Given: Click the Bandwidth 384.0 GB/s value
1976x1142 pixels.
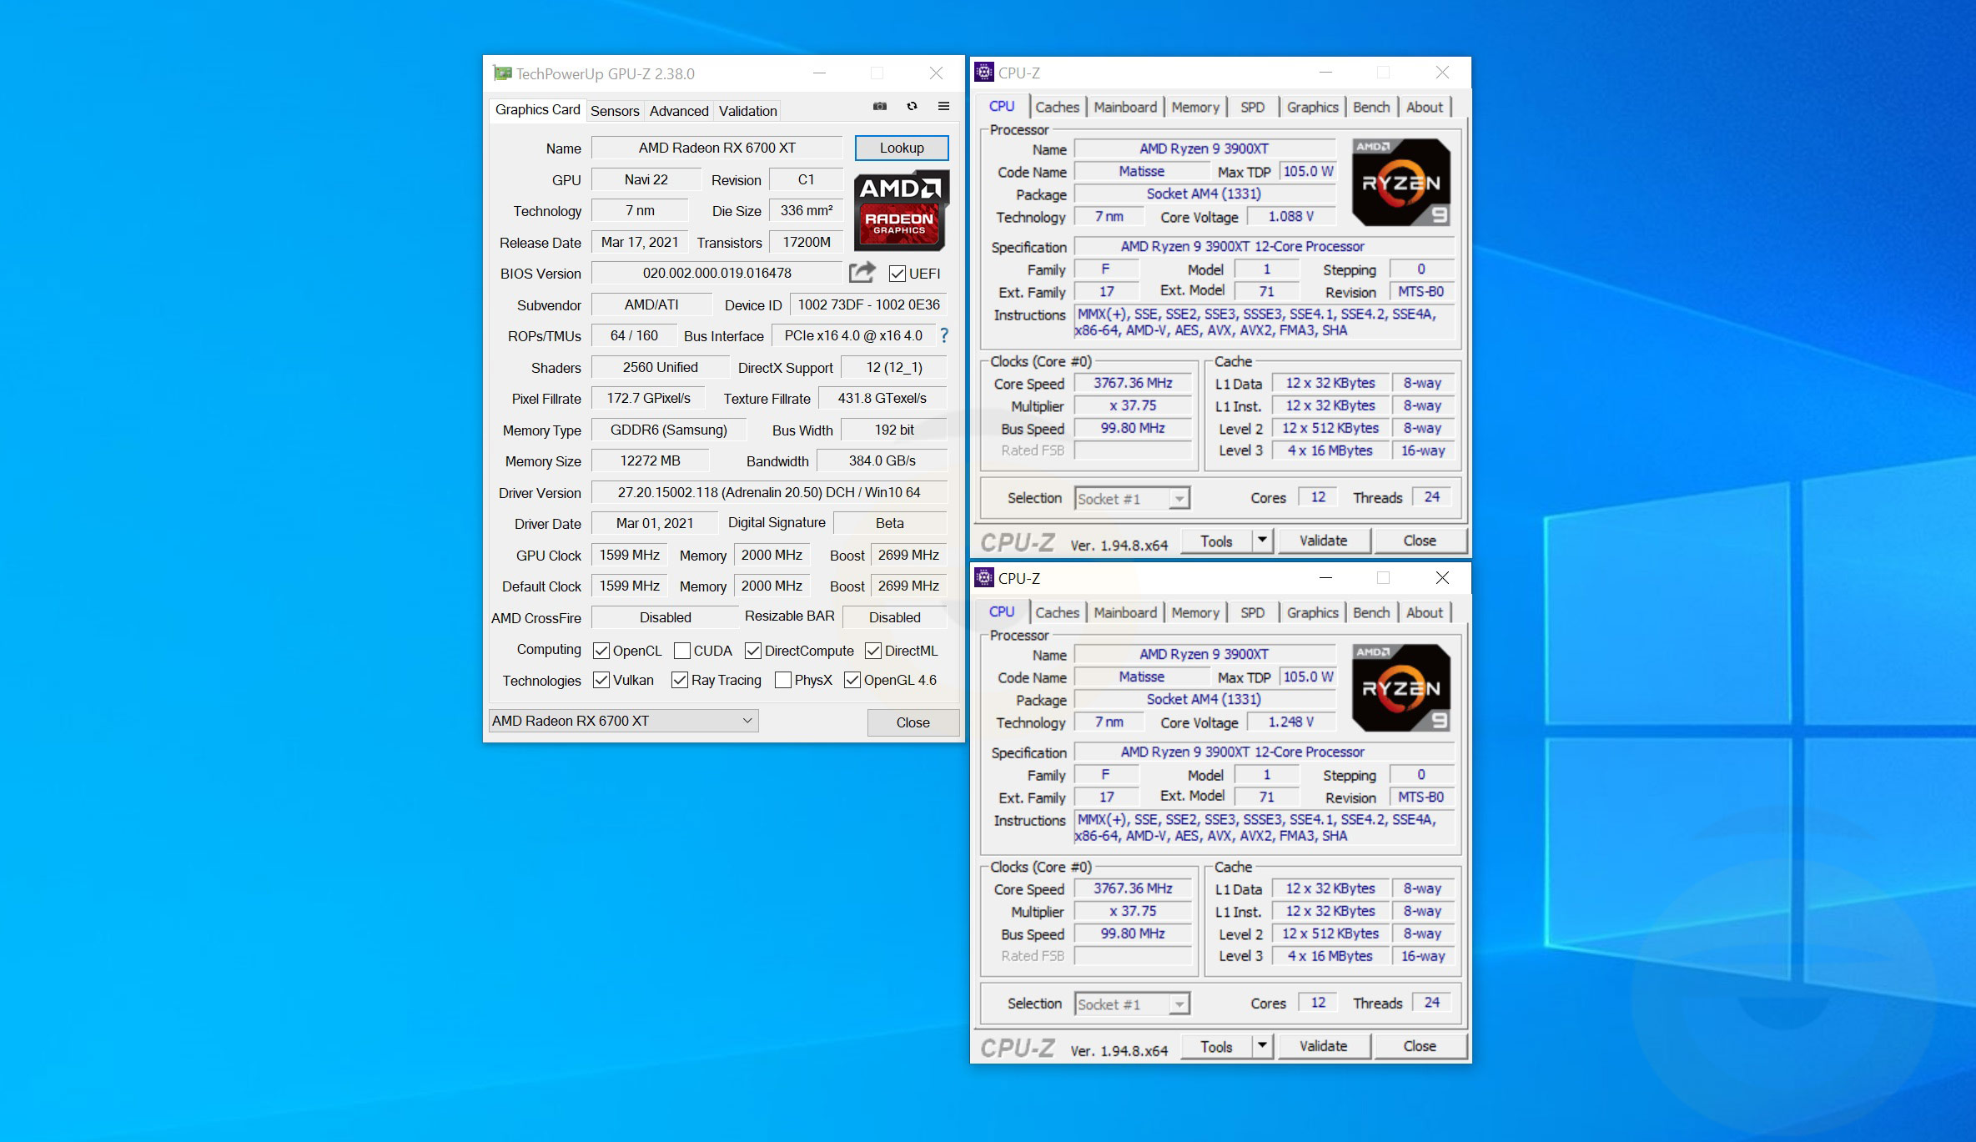Looking at the screenshot, I should click(882, 460).
